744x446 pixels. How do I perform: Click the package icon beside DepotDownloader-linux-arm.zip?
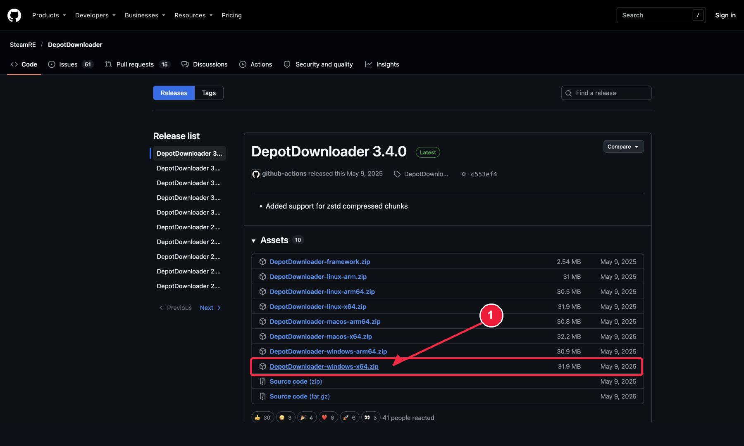(262, 277)
